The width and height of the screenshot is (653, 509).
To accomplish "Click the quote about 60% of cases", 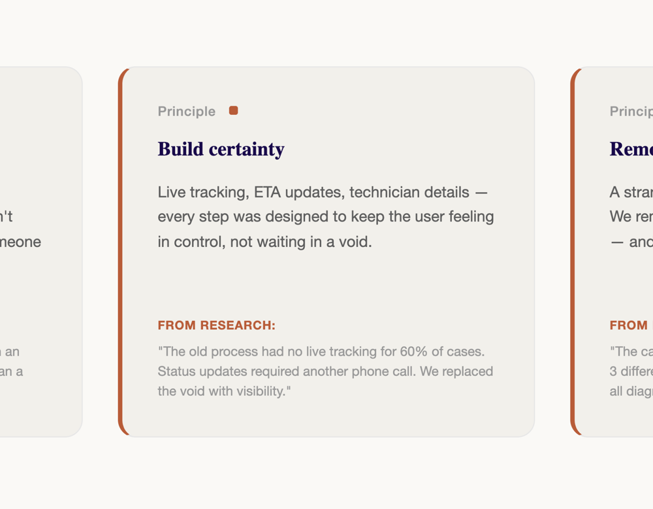I will [325, 371].
